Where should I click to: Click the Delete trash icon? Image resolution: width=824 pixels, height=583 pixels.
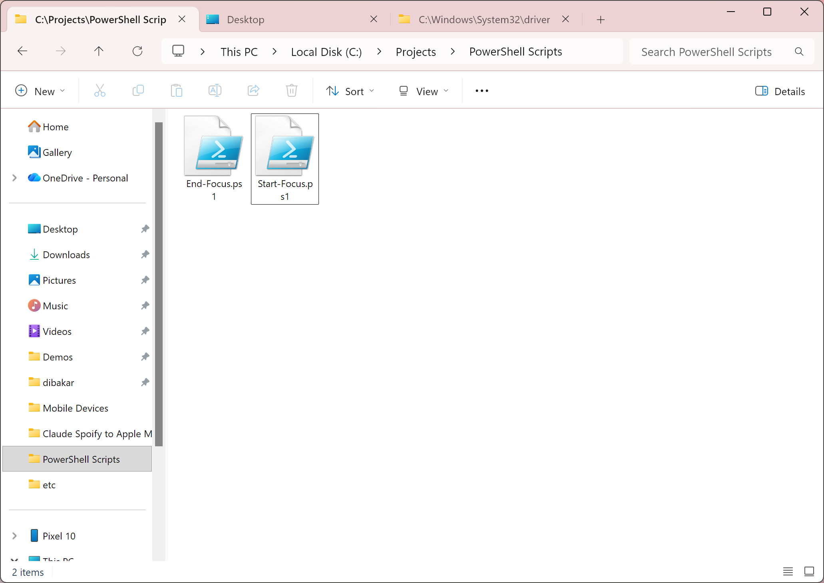[292, 91]
